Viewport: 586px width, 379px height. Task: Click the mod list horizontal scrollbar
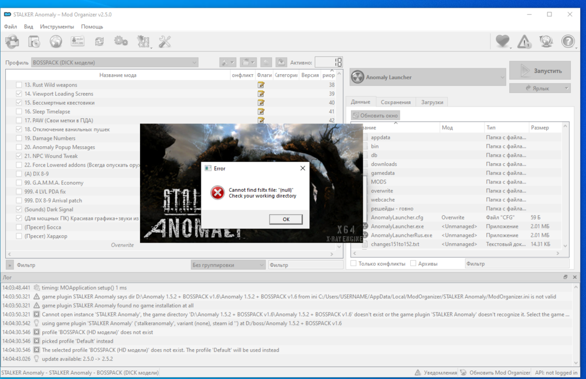pos(169,254)
